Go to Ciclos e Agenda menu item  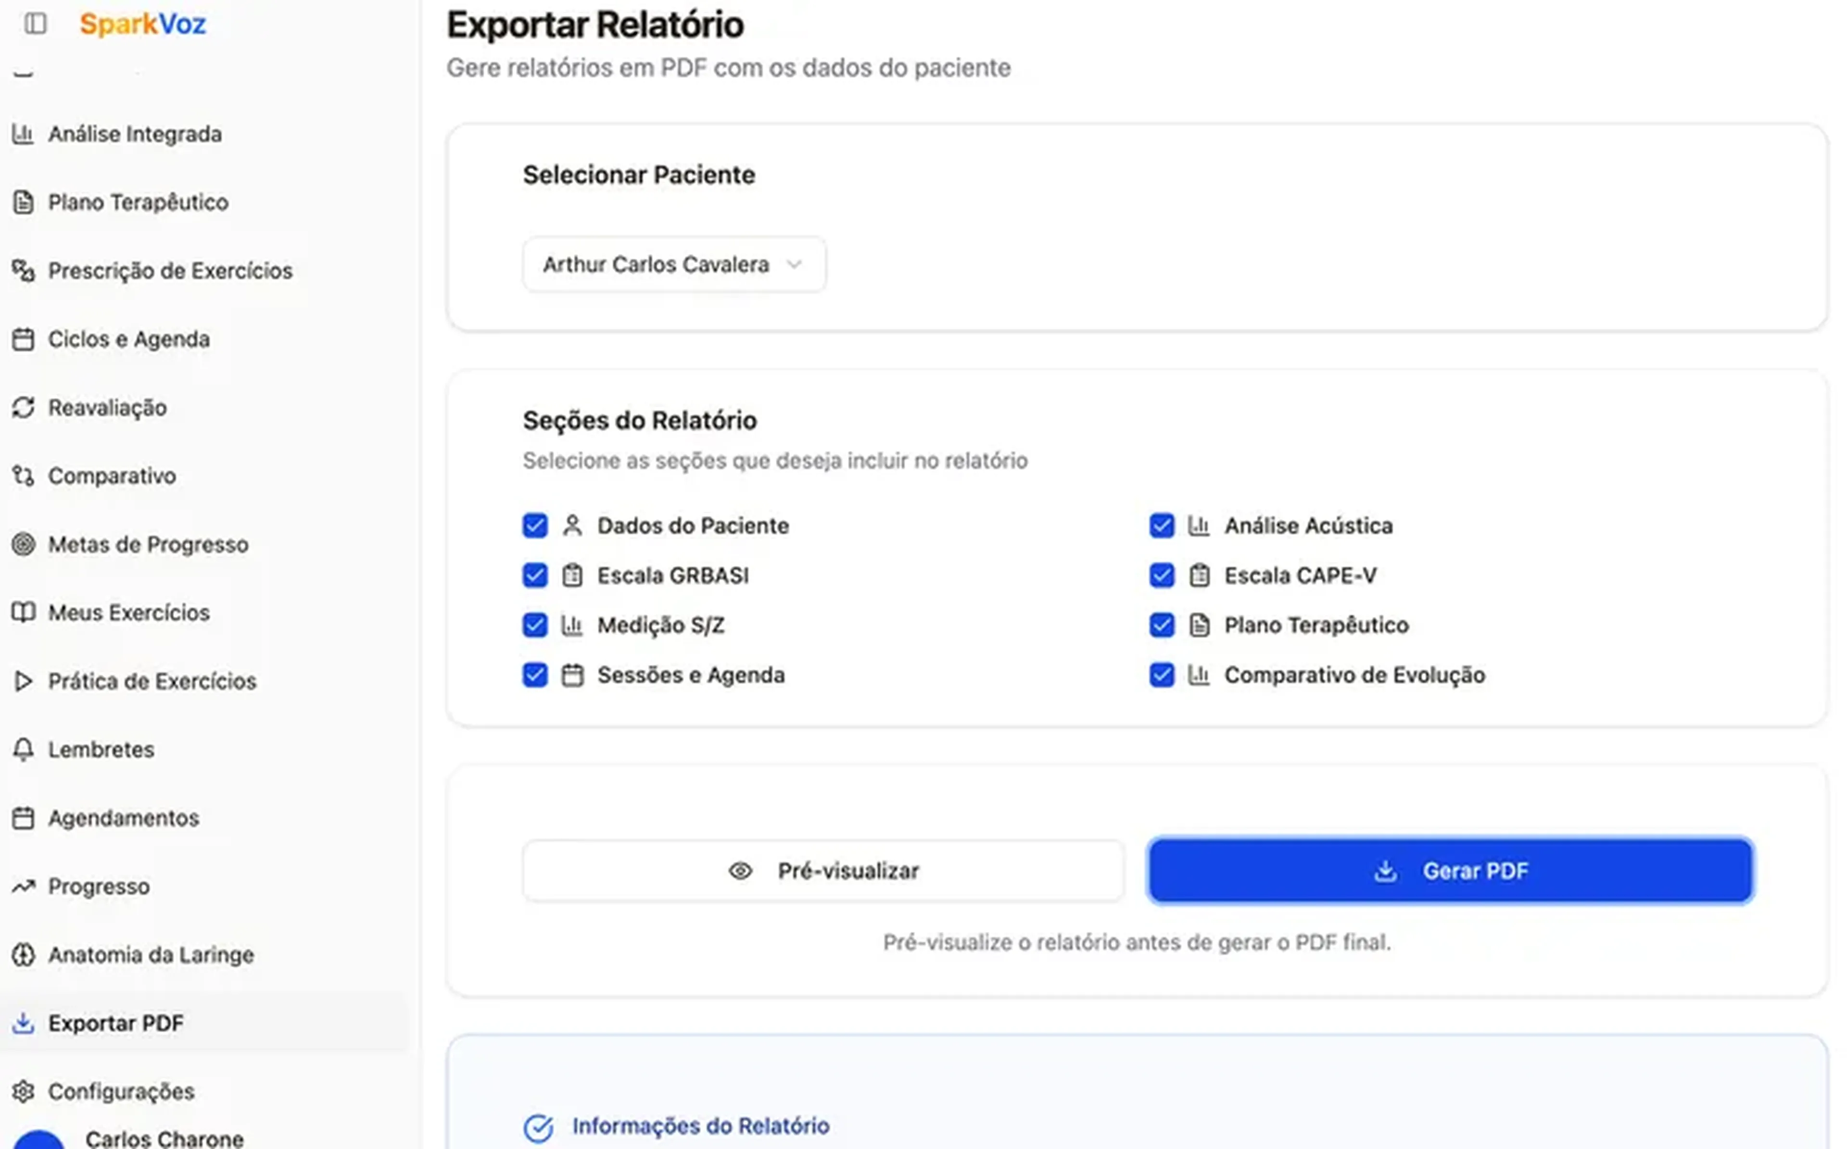click(128, 339)
